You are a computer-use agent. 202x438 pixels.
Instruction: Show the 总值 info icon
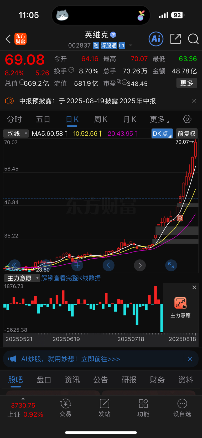pyautogui.click(x=22, y=82)
